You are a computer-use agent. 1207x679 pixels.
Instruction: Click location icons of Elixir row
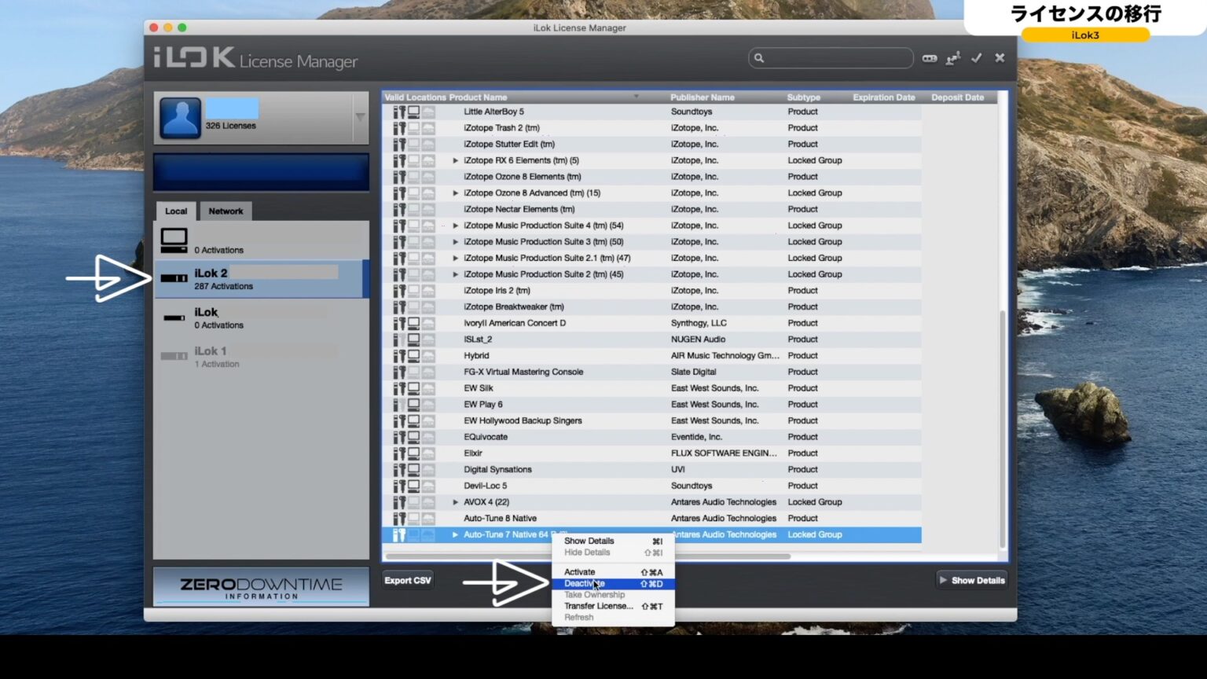[x=414, y=453]
